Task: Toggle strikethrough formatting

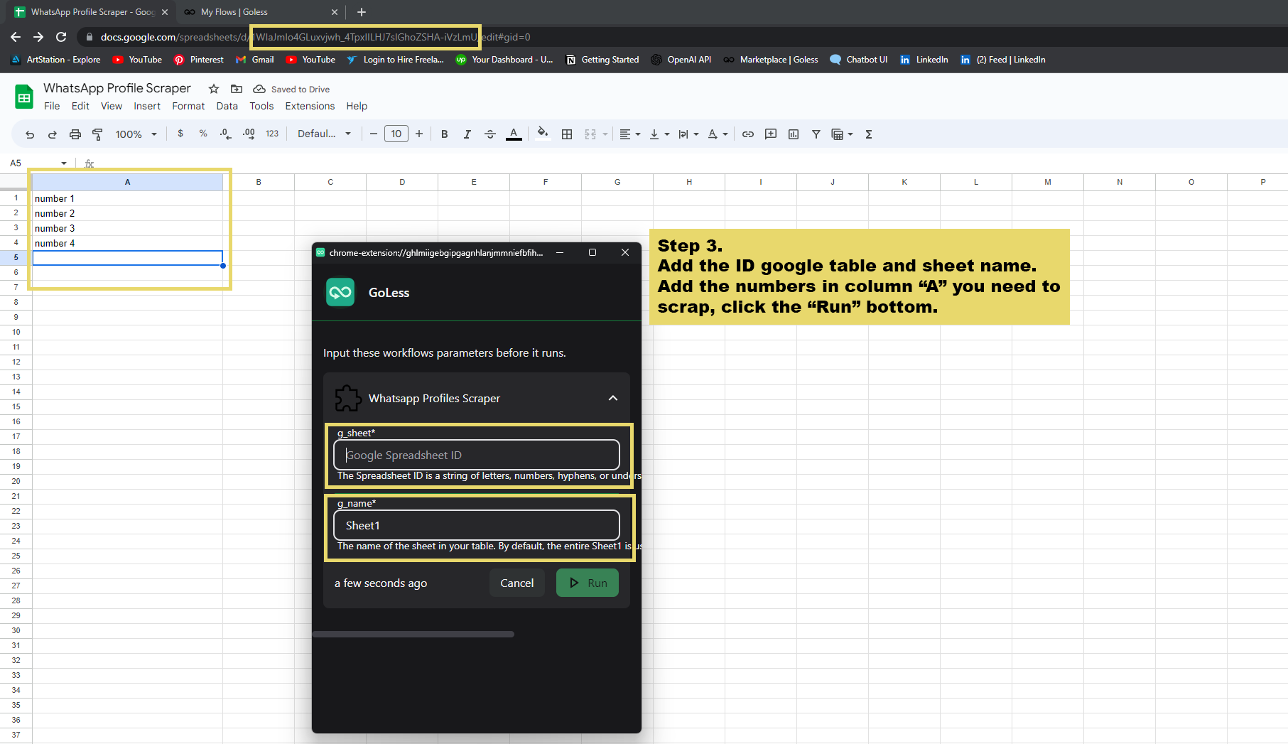Action: [490, 134]
